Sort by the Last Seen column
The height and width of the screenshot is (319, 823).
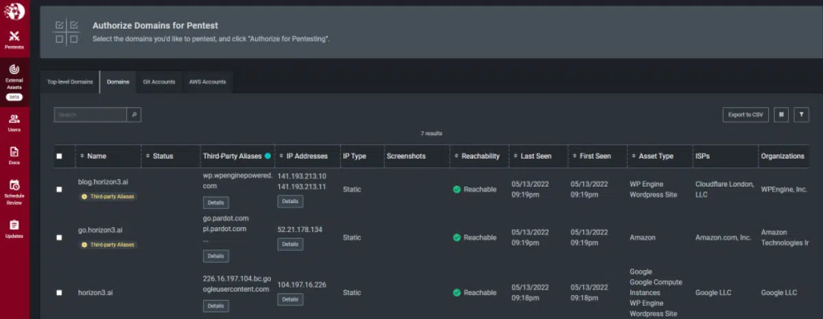pyautogui.click(x=532, y=156)
